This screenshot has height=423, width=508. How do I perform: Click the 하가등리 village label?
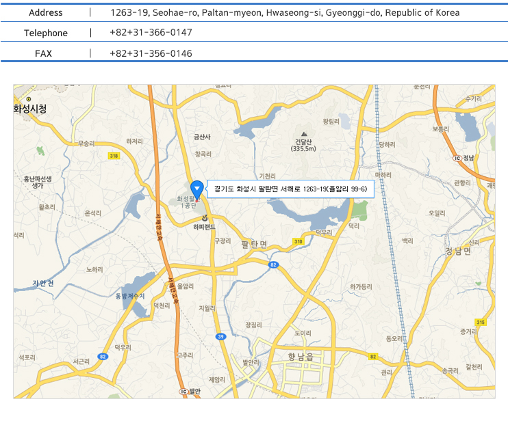point(361,286)
